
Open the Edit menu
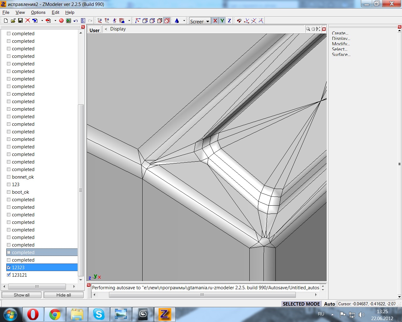55,12
